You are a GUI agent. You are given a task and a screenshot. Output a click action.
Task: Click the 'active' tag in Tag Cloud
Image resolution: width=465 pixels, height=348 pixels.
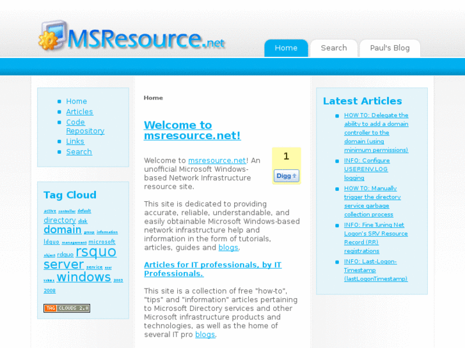point(50,211)
